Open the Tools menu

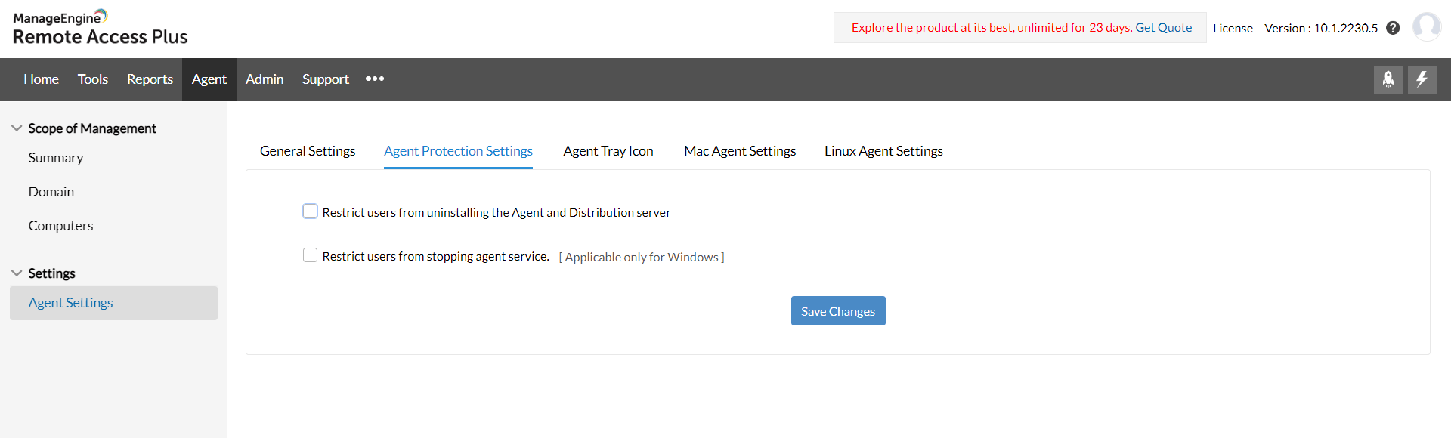point(93,79)
